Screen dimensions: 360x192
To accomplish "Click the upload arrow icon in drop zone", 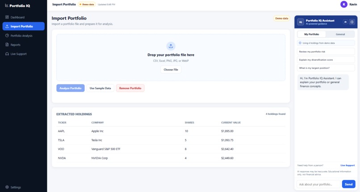I will (x=171, y=46).
